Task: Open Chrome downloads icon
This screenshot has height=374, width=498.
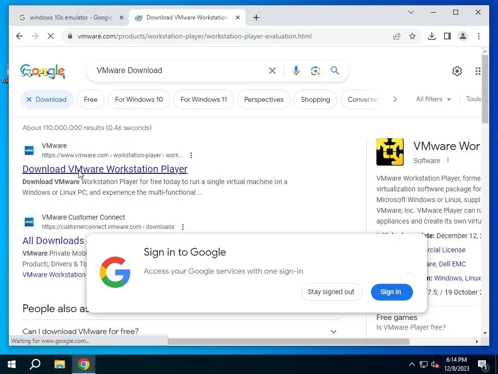Action: pos(432,36)
